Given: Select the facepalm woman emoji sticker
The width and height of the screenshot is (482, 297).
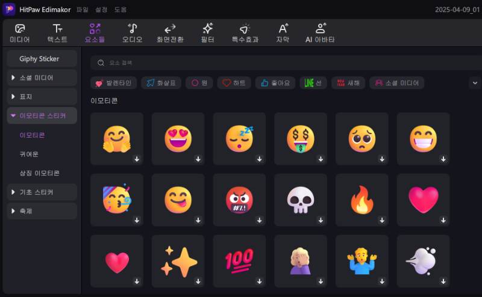Looking at the screenshot, I should 301,261.
